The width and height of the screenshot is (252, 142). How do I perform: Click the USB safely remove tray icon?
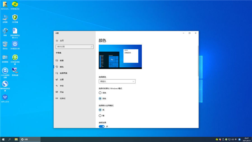(x=223, y=139)
